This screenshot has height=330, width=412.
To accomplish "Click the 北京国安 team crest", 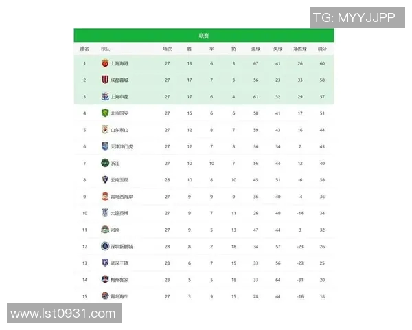I will coord(104,113).
